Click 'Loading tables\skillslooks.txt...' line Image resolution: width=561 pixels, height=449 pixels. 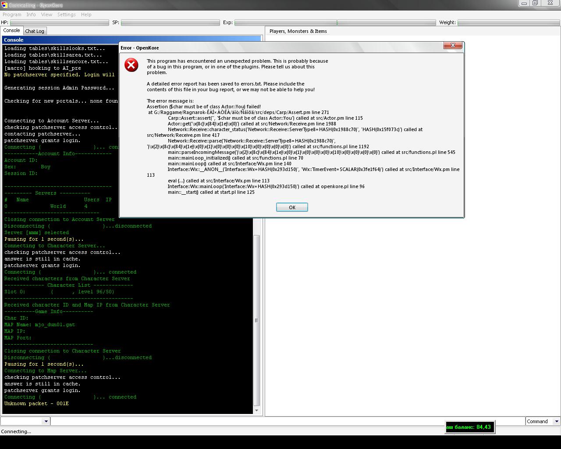[55, 48]
